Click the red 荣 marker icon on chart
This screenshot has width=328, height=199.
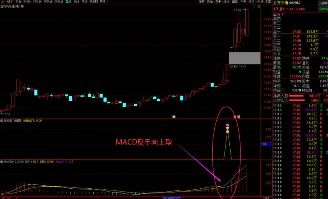click(x=235, y=117)
